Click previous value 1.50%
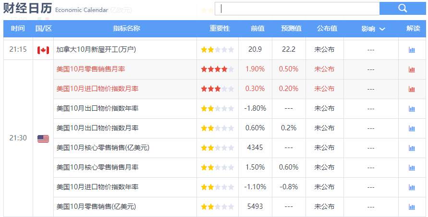 (x=255, y=167)
